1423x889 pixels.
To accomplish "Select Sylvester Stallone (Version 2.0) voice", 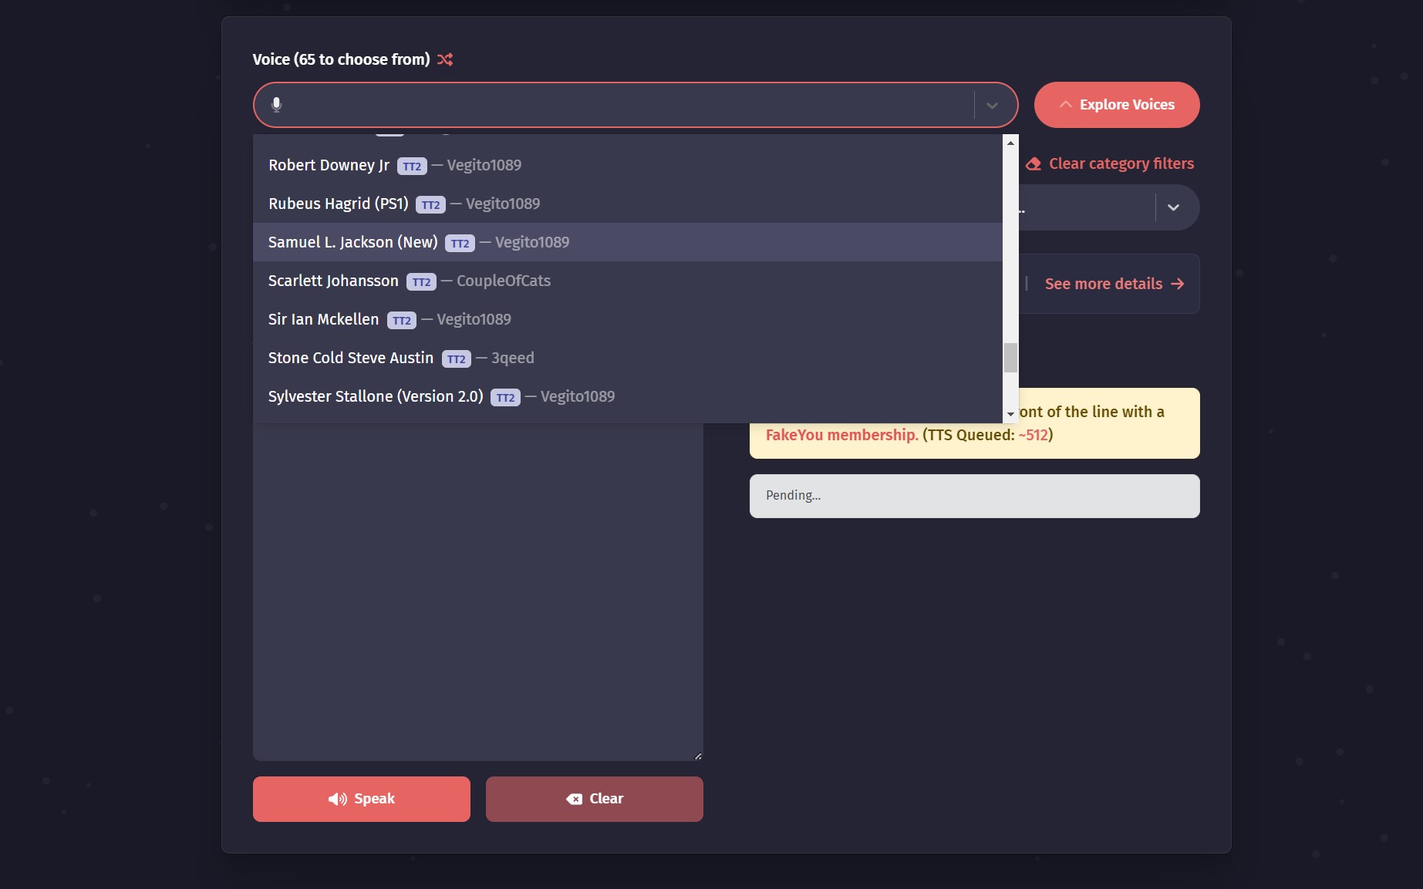I will (x=628, y=396).
